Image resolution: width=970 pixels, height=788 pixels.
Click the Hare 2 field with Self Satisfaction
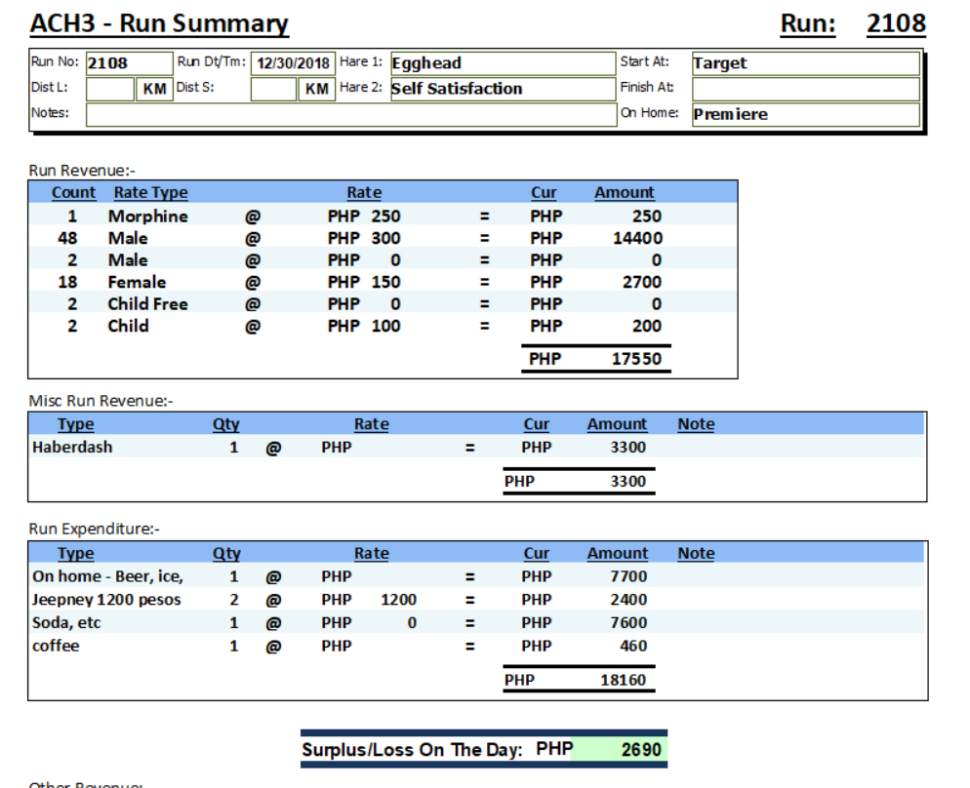[x=502, y=89]
